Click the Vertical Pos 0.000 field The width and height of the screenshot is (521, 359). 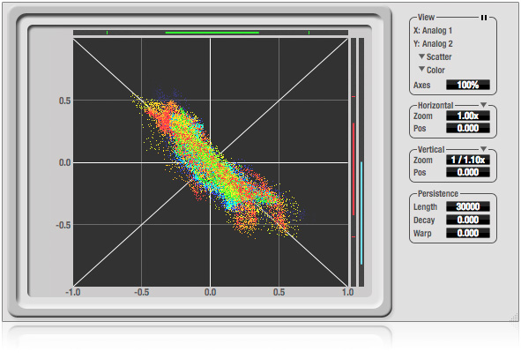[x=467, y=172]
